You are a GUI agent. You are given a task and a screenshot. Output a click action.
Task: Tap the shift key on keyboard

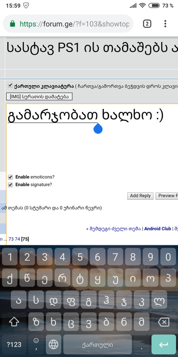tap(14, 322)
